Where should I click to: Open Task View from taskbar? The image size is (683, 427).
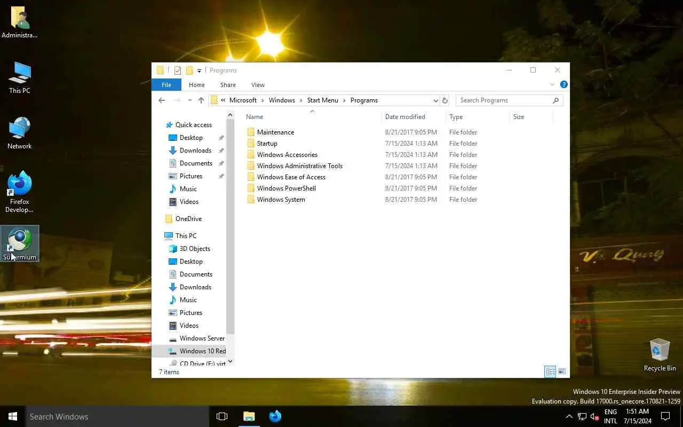pyautogui.click(x=222, y=416)
